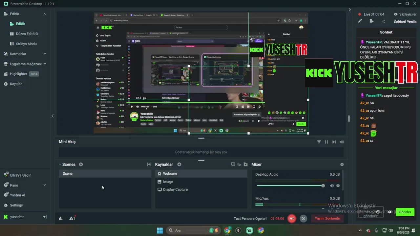Click the audio sources icon in Kaynaklar

tap(239, 165)
